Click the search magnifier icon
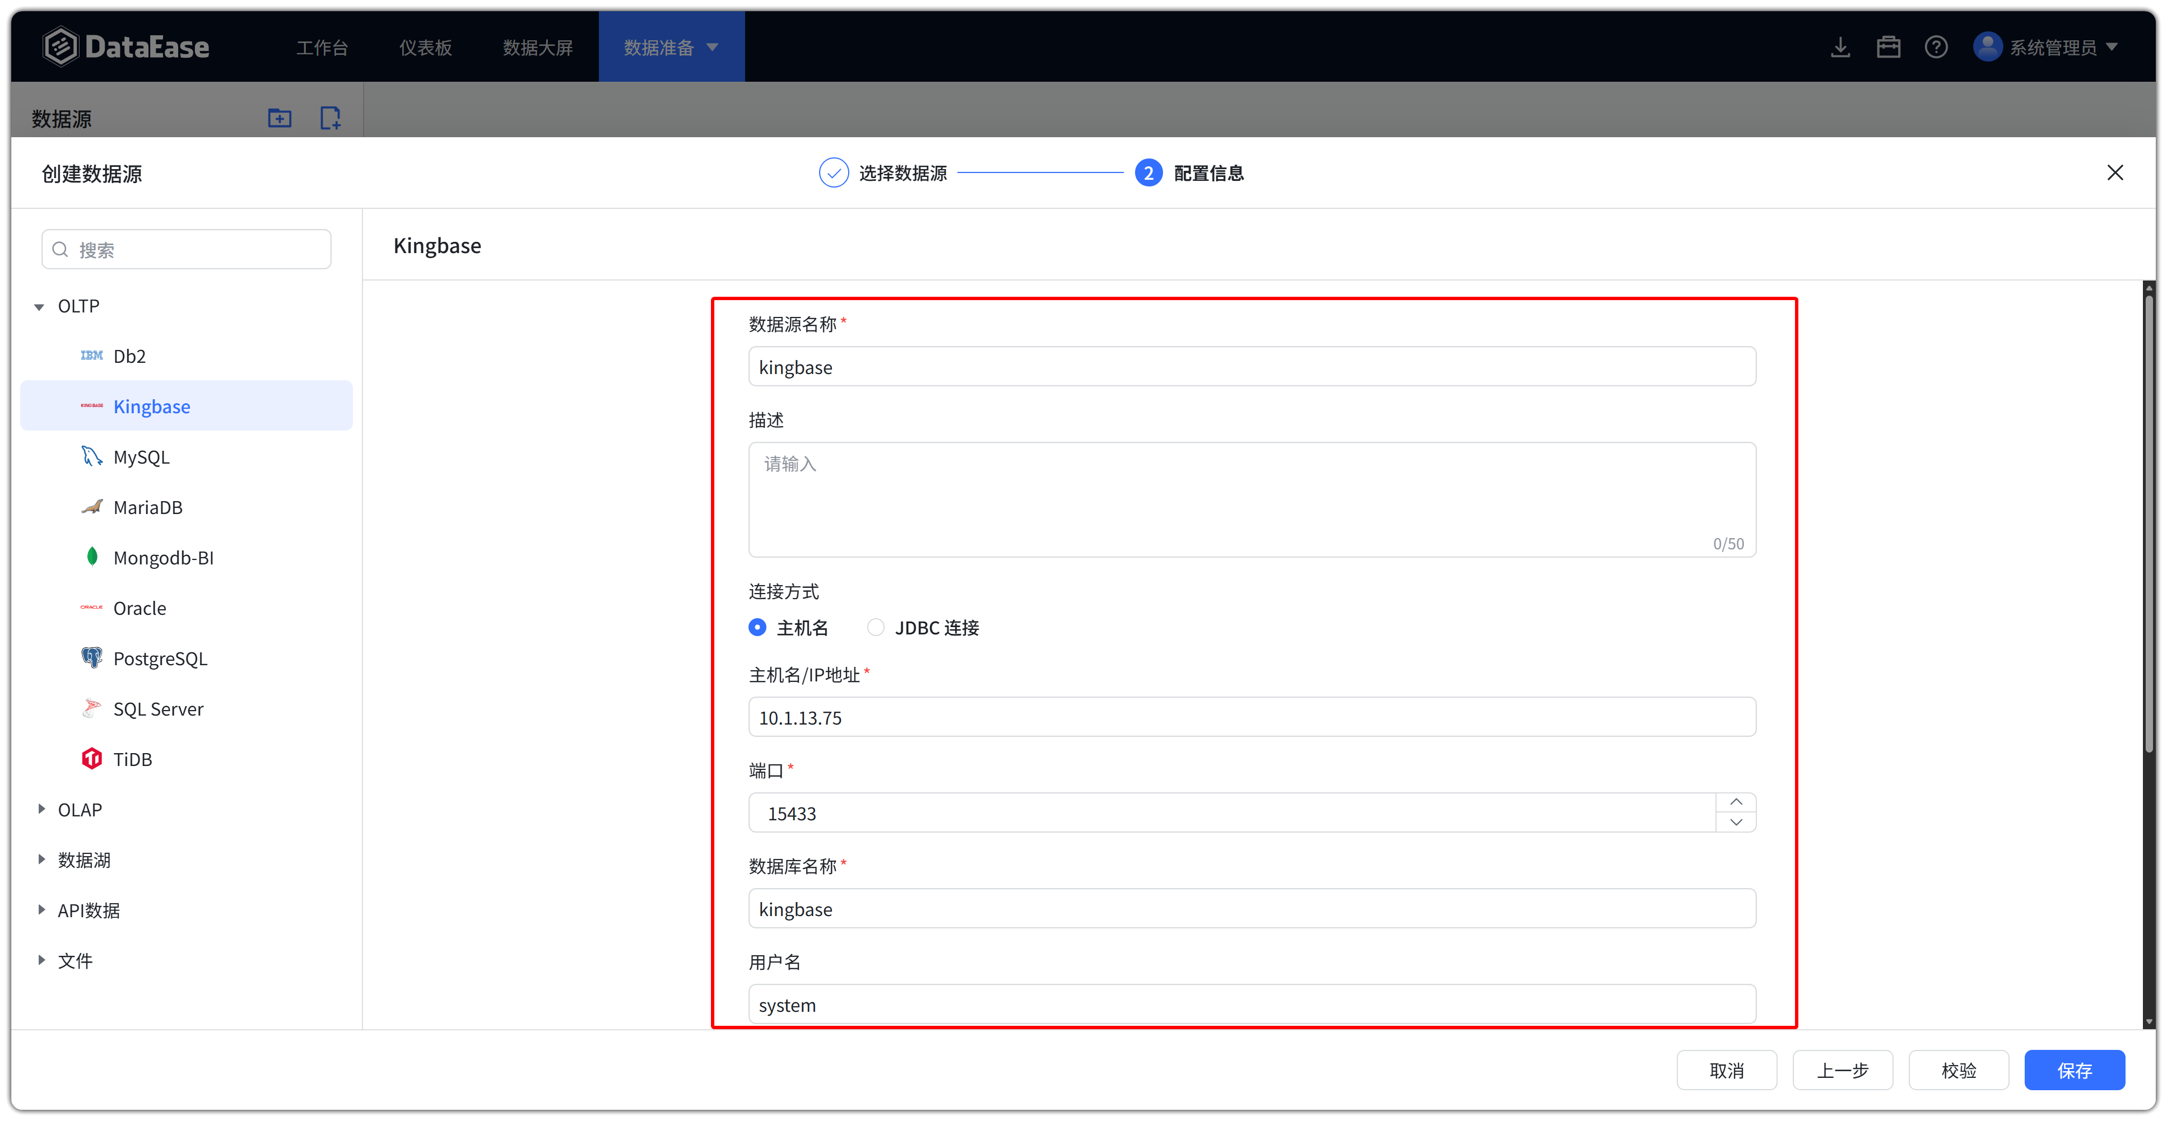 pyautogui.click(x=61, y=250)
